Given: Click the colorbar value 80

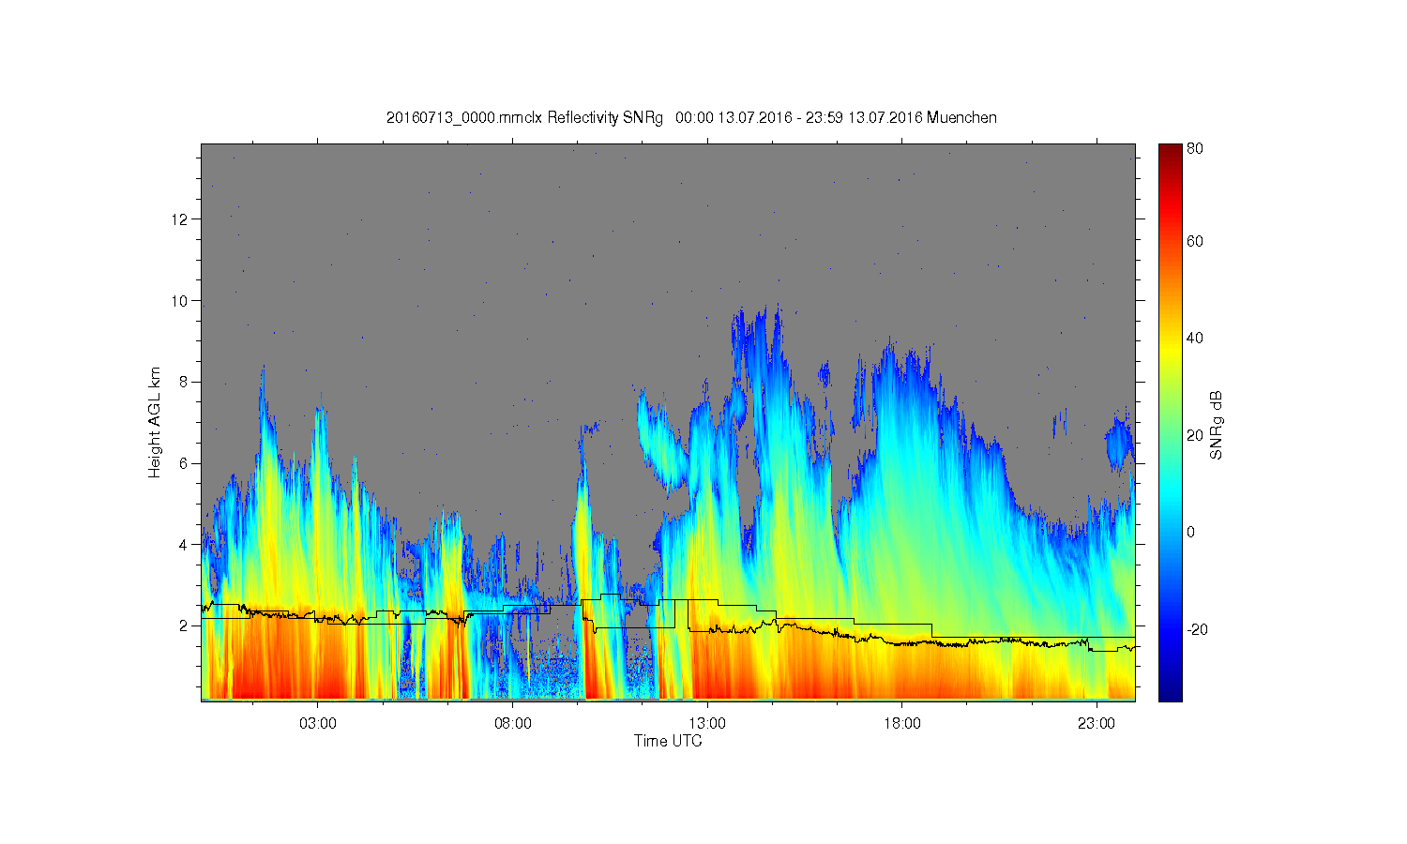Looking at the screenshot, I should point(1195,149).
